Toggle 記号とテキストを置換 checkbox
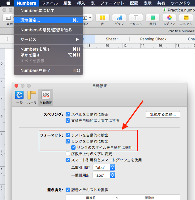Screen dimensions: 195x200 click(x=68, y=190)
